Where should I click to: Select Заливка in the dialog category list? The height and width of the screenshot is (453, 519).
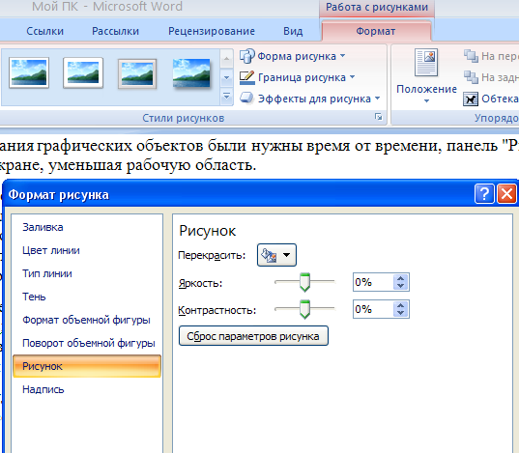[43, 227]
